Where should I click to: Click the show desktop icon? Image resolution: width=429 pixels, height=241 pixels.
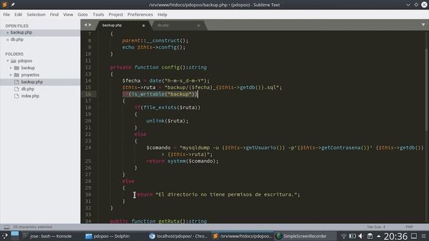click(414, 236)
